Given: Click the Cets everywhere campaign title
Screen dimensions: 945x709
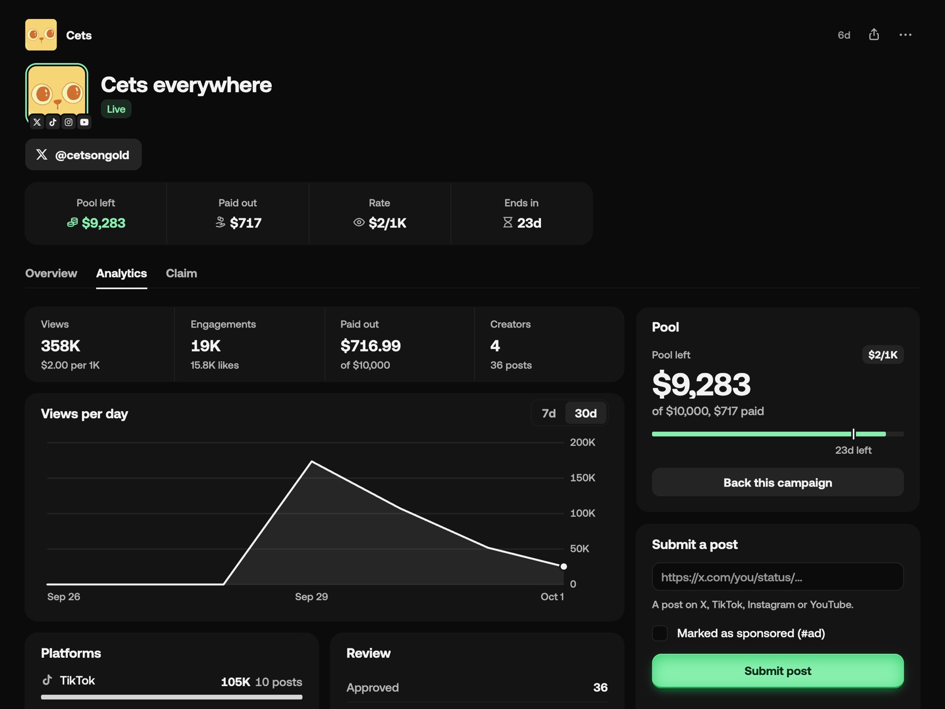Looking at the screenshot, I should click(186, 85).
